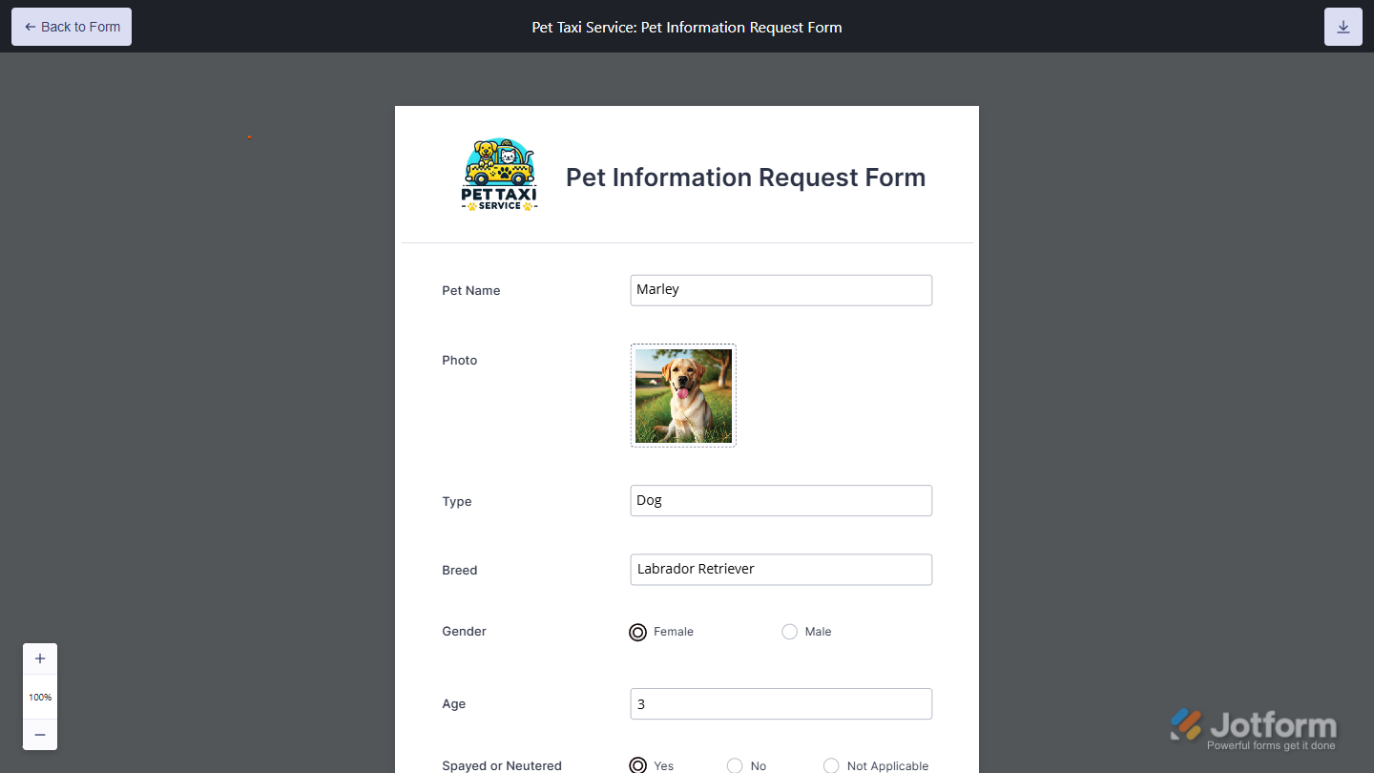Click the Age input field
This screenshot has width=1374, height=773.
[x=781, y=704]
